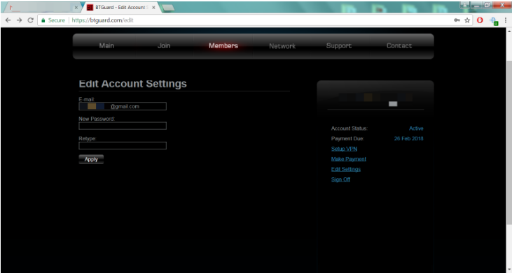This screenshot has height=273, width=512.
Task: Focus the New Password field
Action: pos(123,126)
